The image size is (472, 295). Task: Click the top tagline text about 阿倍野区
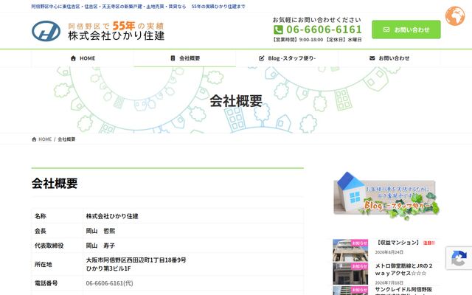pos(138,6)
